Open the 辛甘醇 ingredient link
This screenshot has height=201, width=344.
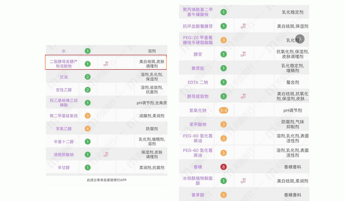[x=63, y=168]
